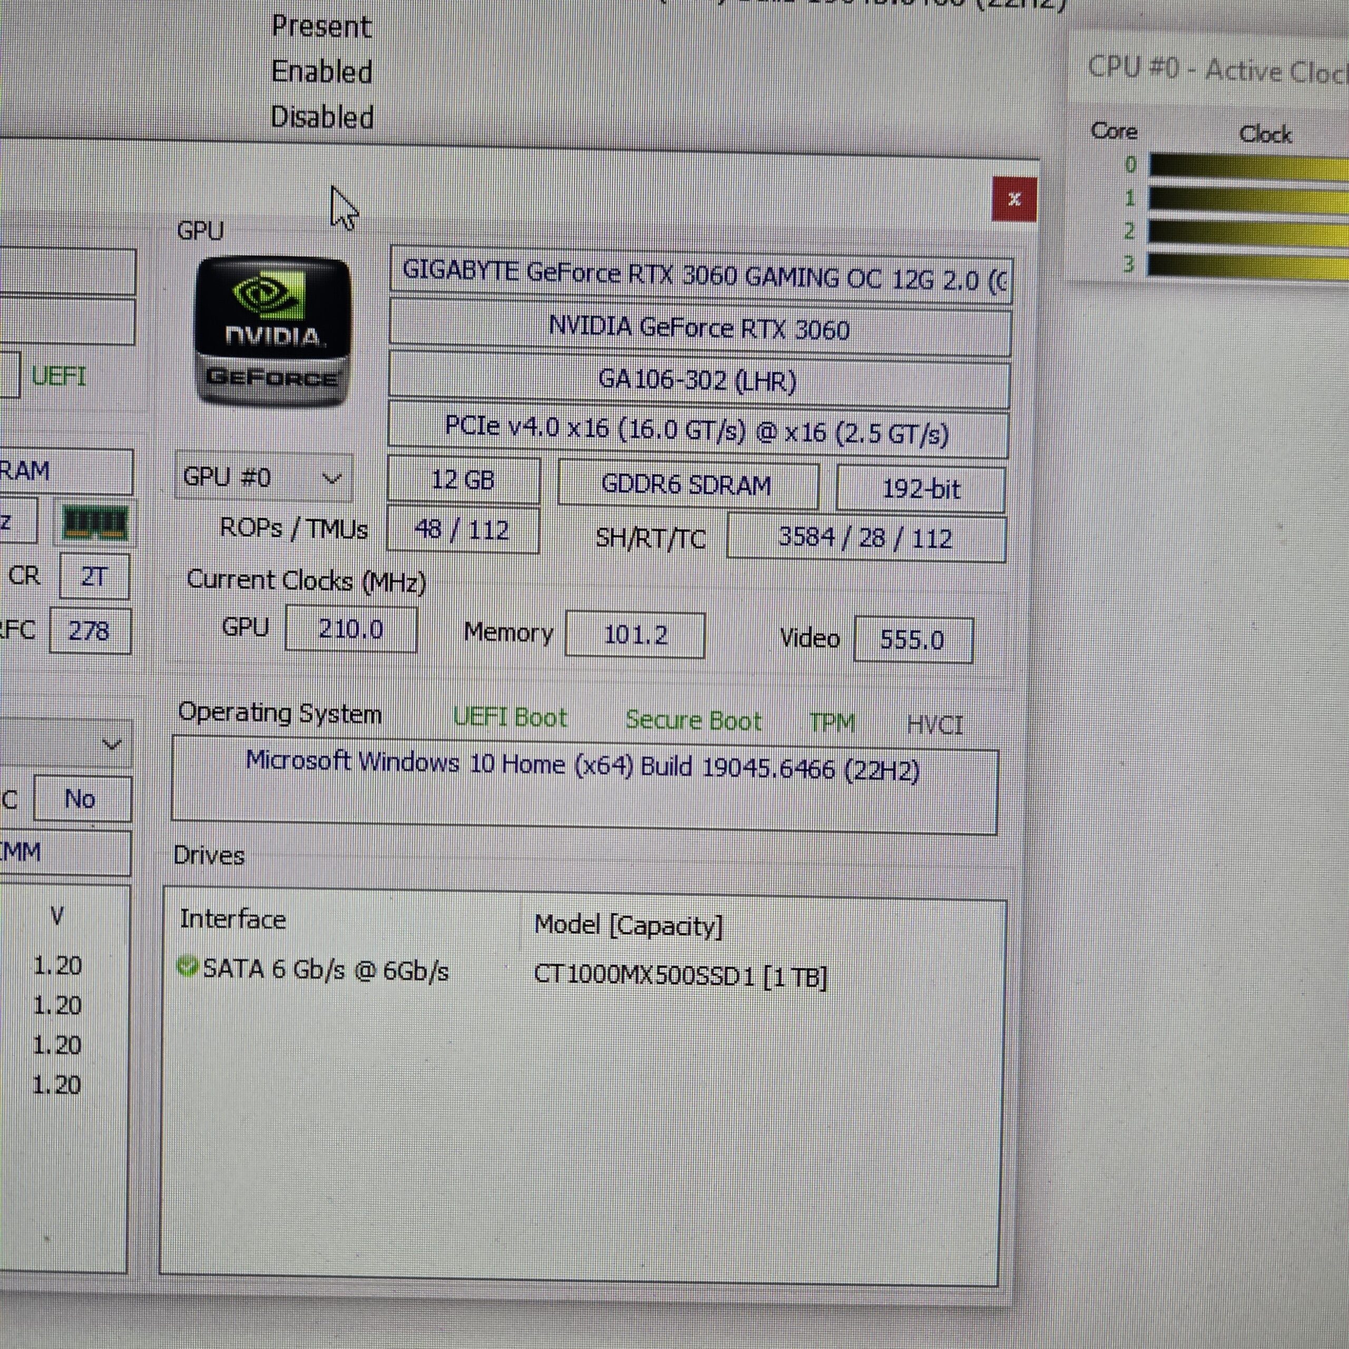The image size is (1349, 1349).
Task: Click the Core 3 clock bar in CPU window
Action: click(1248, 266)
